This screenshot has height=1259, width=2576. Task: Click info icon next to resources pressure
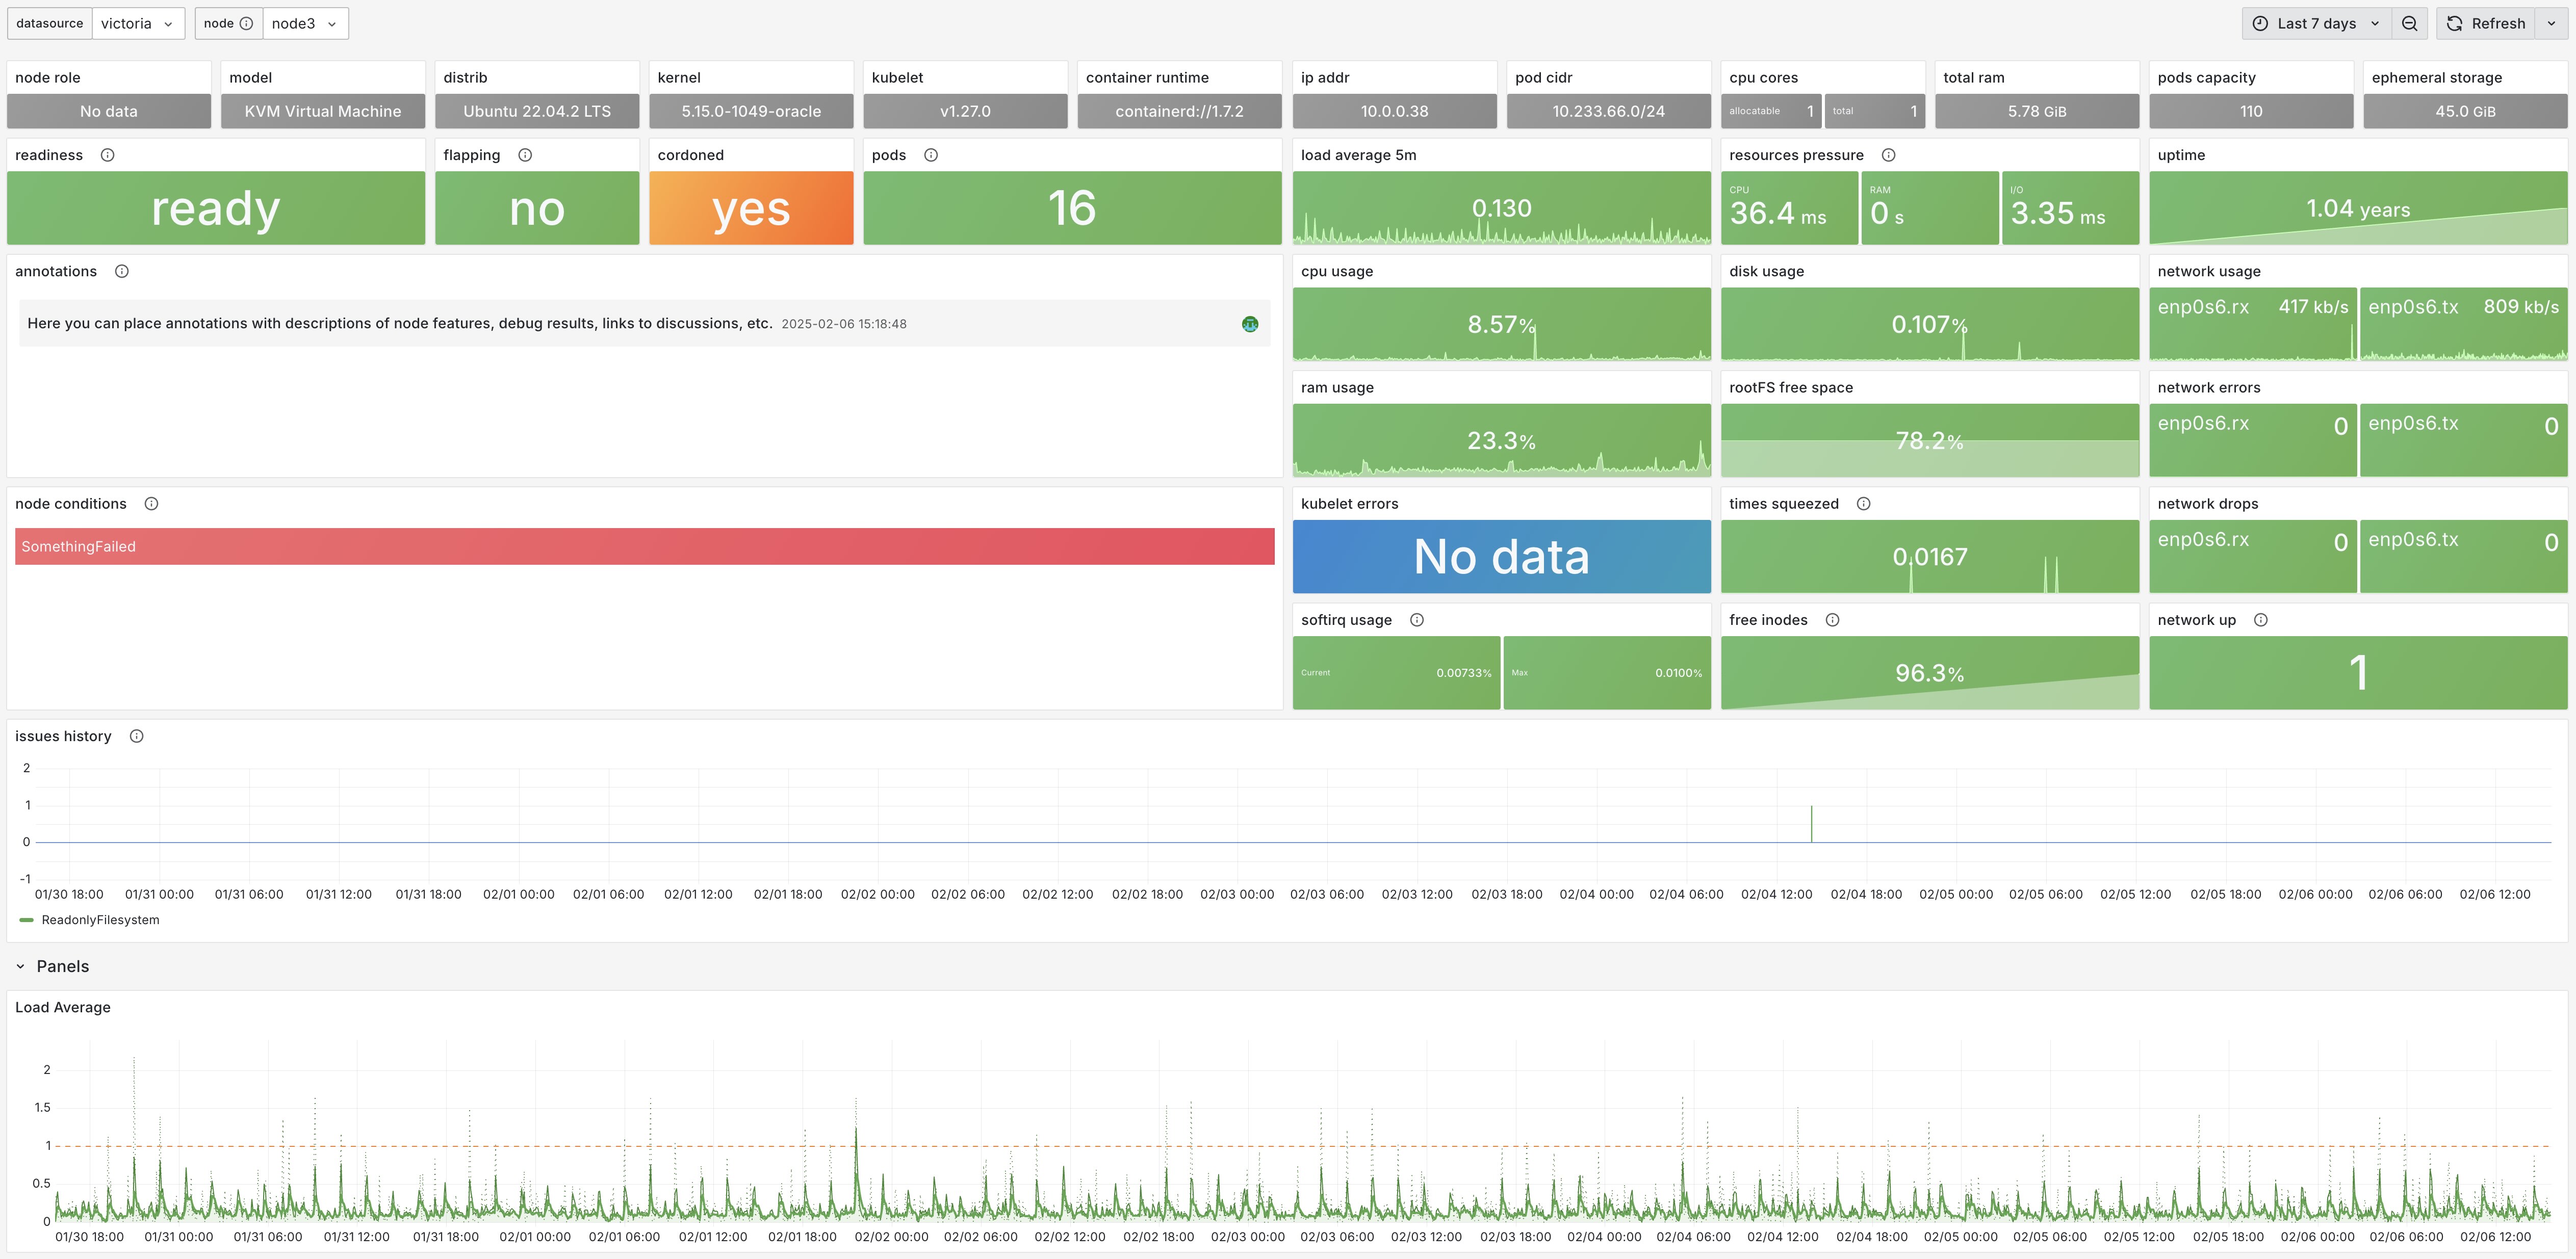pos(1888,155)
